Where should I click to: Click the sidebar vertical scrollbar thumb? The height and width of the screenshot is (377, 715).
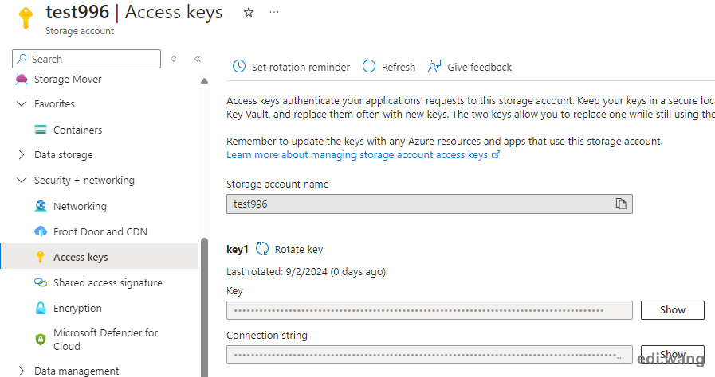click(204, 307)
